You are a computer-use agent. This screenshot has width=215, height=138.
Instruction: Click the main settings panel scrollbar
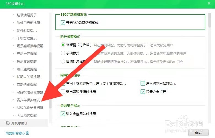click(210, 20)
